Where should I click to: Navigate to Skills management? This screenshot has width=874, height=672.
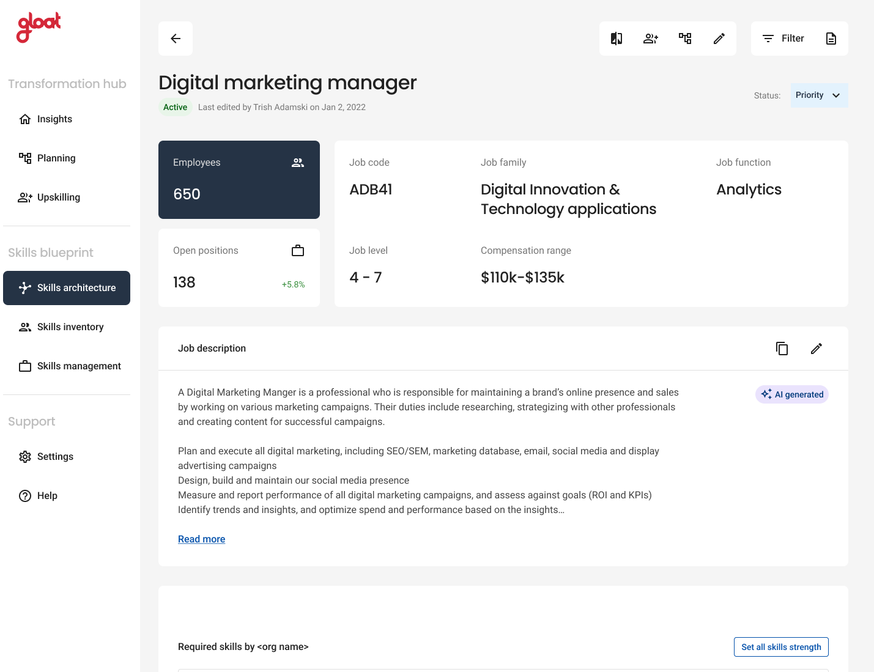(79, 366)
